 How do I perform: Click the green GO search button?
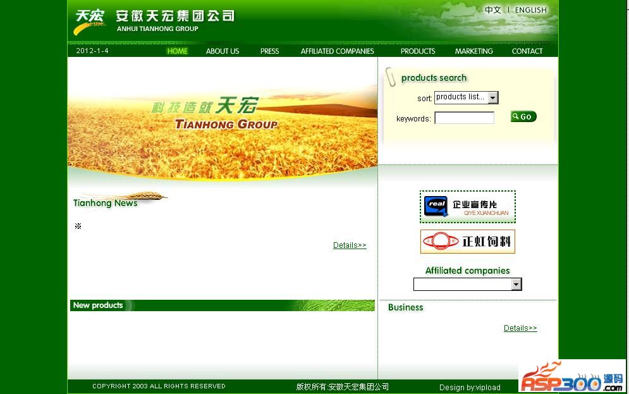tap(523, 116)
